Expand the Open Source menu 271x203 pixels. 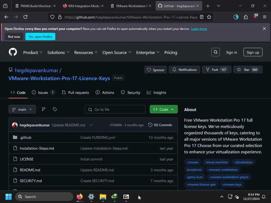pyautogui.click(x=117, y=52)
